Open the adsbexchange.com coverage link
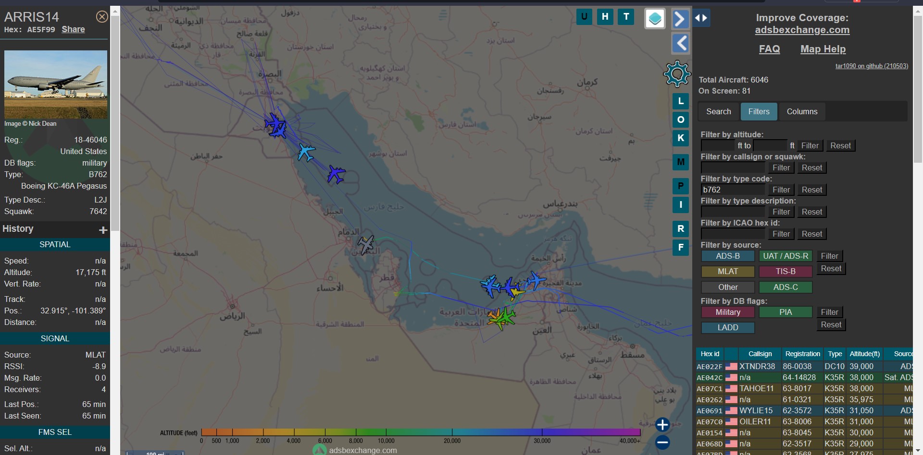Viewport: 923px width, 455px height. tap(802, 30)
